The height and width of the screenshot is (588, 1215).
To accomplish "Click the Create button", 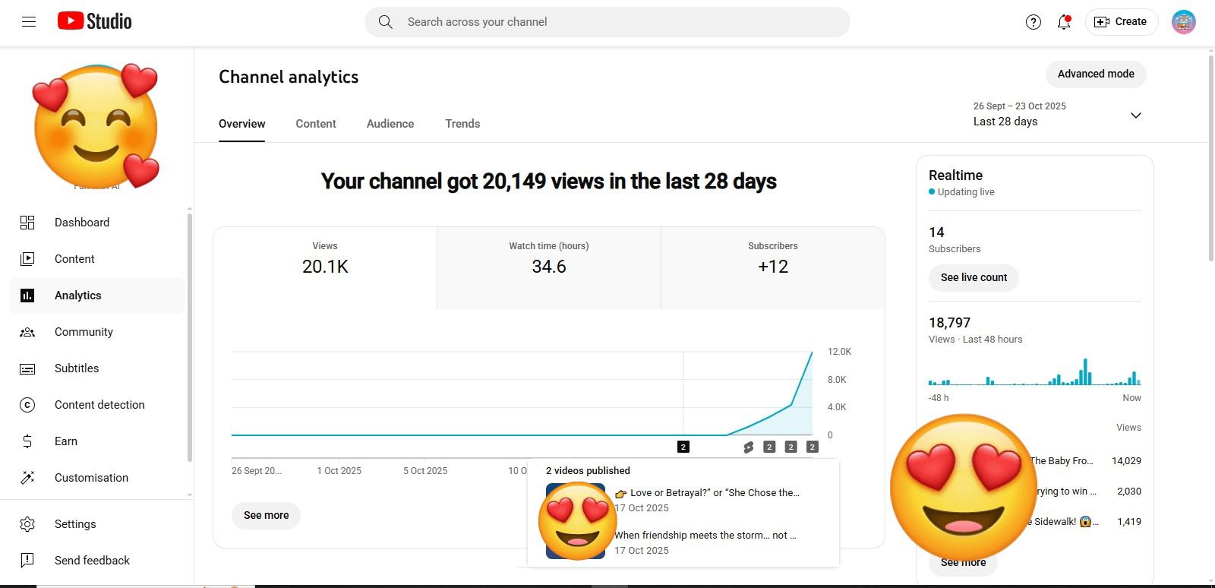I will [x=1121, y=22].
